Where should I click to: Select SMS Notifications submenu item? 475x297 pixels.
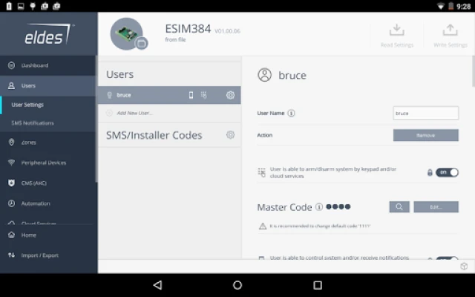click(x=33, y=123)
